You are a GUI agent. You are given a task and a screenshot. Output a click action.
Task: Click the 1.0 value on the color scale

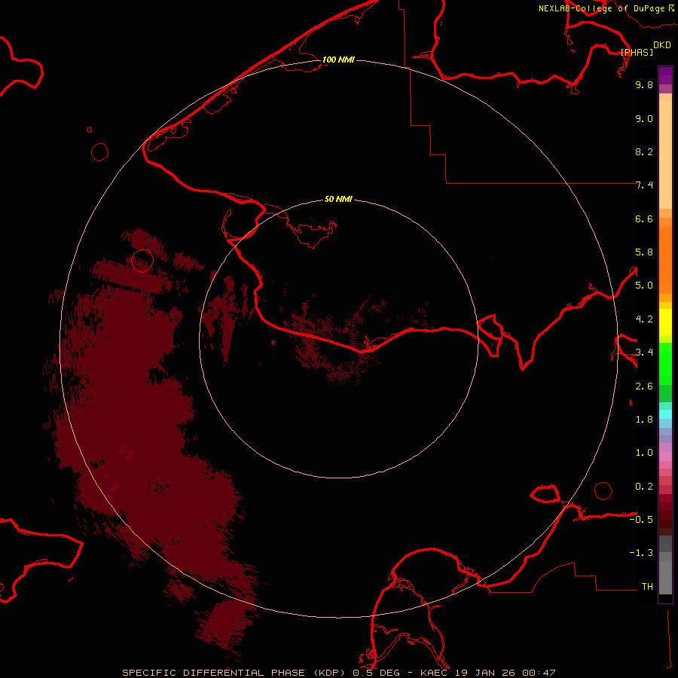(644, 453)
